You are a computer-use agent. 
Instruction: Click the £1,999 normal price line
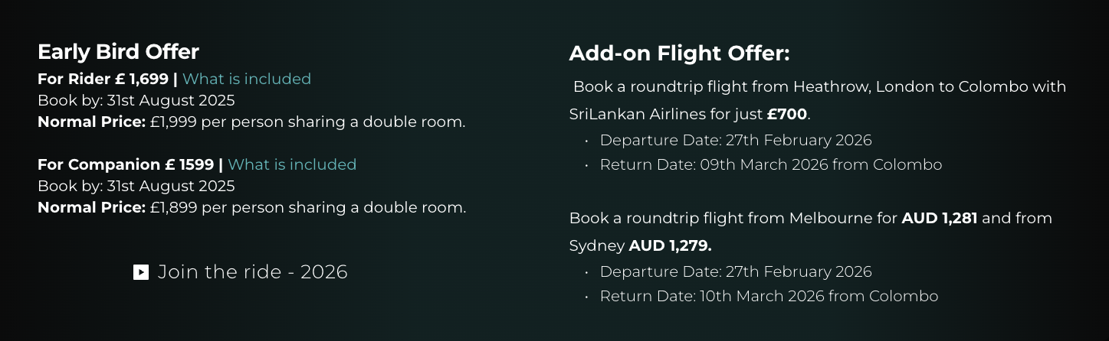(251, 122)
